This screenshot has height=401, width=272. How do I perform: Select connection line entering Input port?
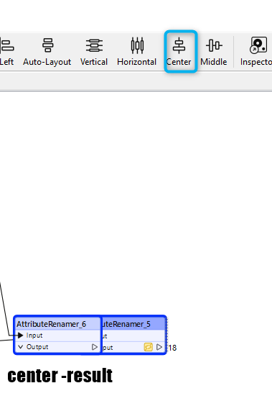5,310
